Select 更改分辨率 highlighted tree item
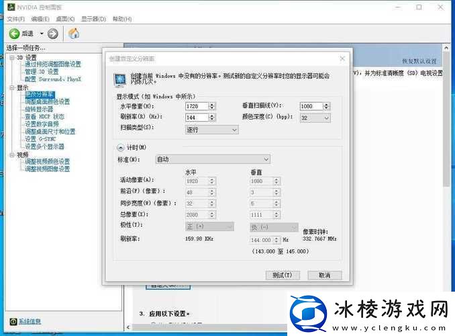 pyautogui.click(x=40, y=94)
